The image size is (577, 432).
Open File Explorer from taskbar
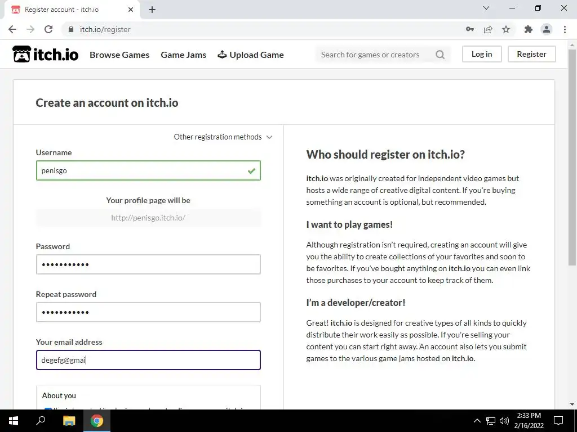(69, 421)
